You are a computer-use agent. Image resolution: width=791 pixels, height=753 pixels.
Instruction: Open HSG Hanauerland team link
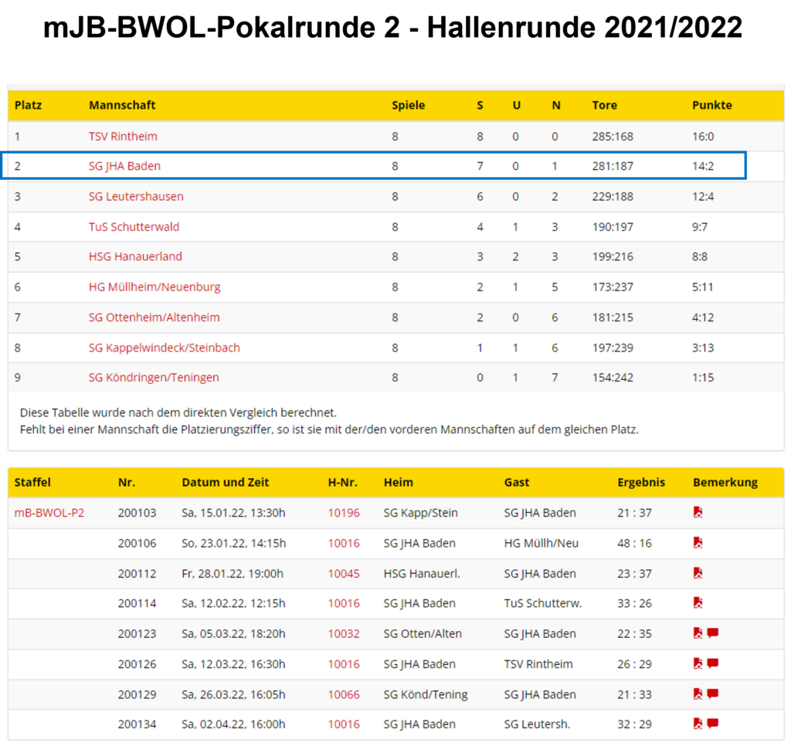click(135, 256)
